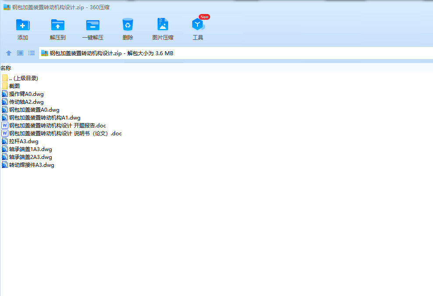Click the 解压到 (Extract to) icon
The width and height of the screenshot is (433, 296).
pyautogui.click(x=58, y=25)
